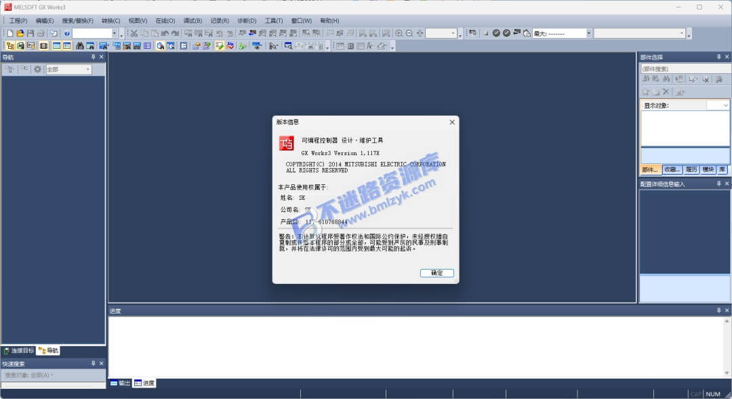Click the gear icon in navigation panel
Image resolution: width=732 pixels, height=399 pixels.
pos(38,69)
